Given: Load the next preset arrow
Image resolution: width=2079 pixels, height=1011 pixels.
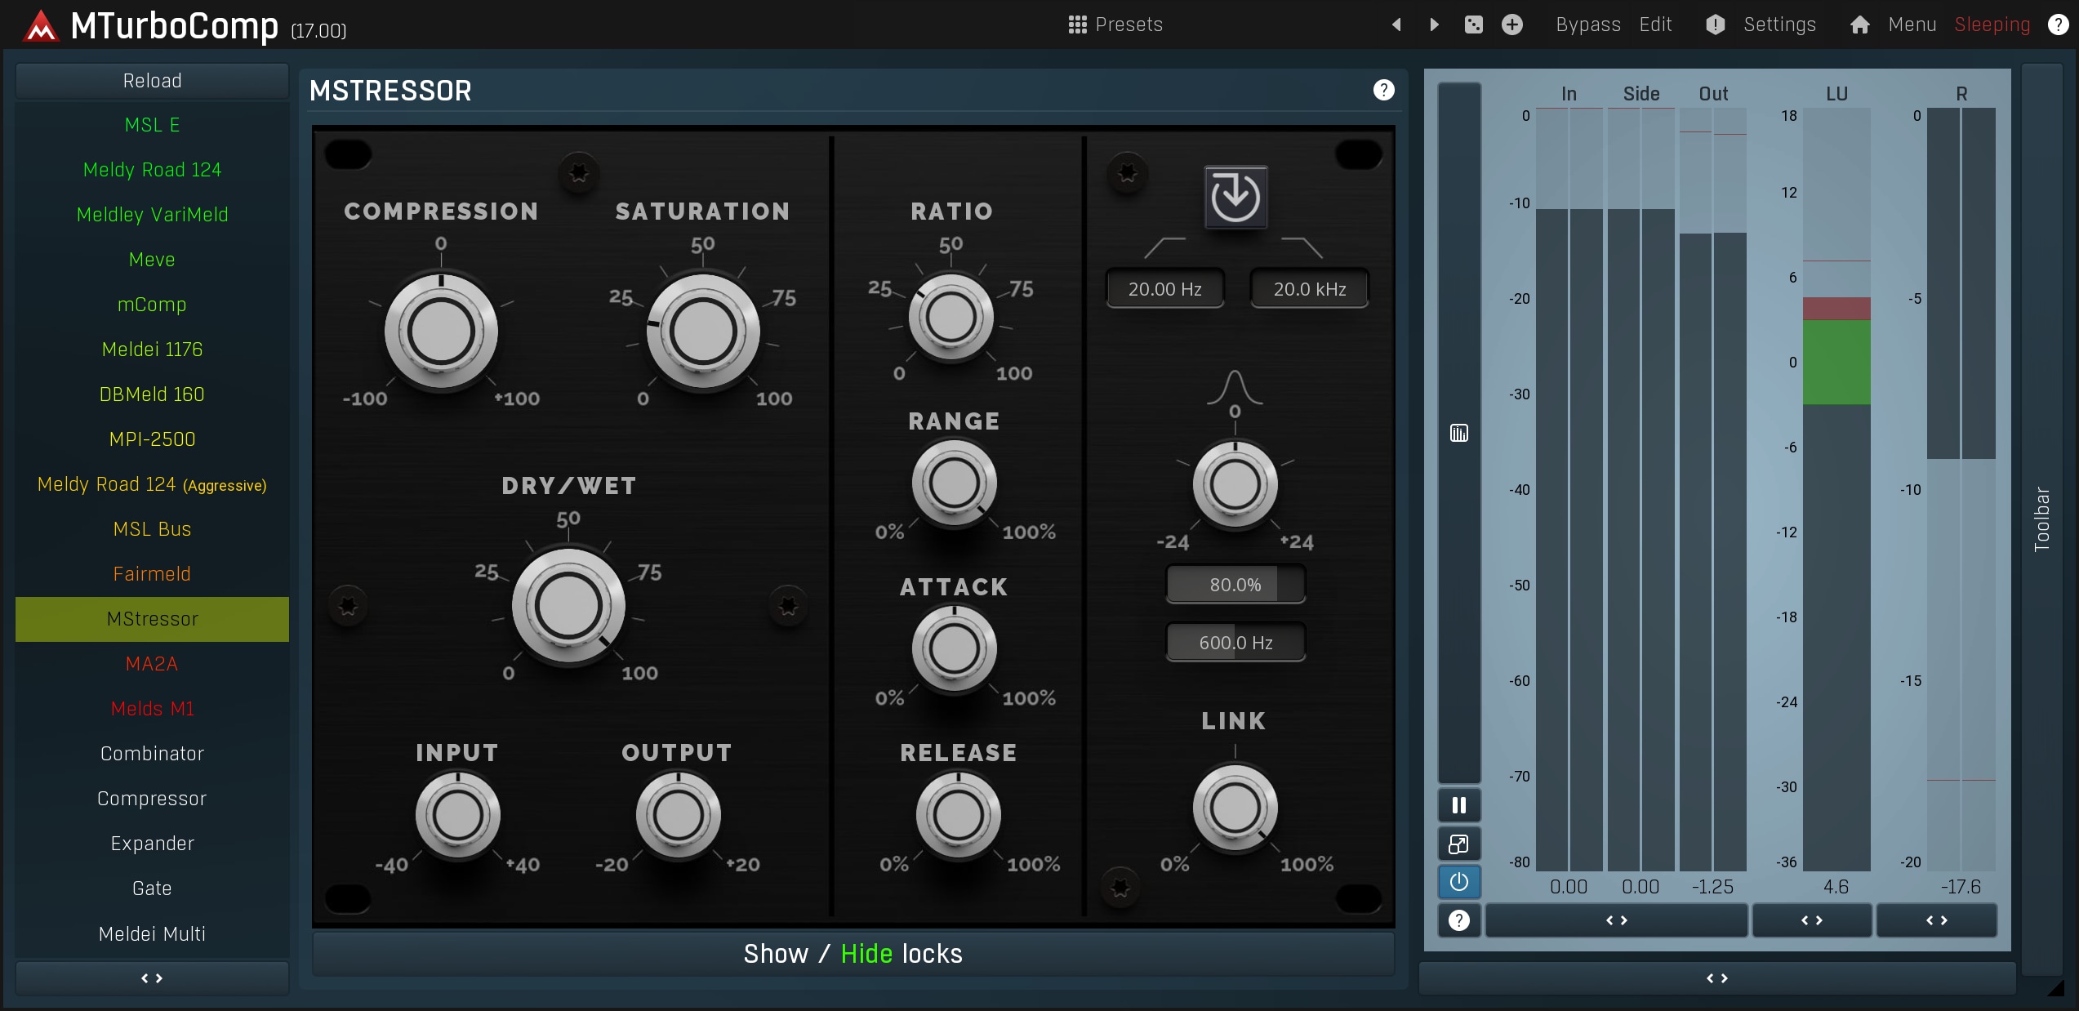Looking at the screenshot, I should (1434, 24).
